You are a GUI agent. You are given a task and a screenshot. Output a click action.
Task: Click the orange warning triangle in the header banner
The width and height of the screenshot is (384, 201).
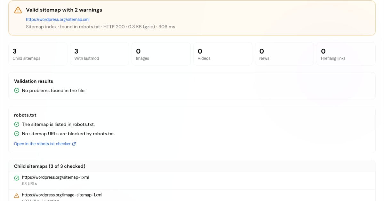(18, 10)
